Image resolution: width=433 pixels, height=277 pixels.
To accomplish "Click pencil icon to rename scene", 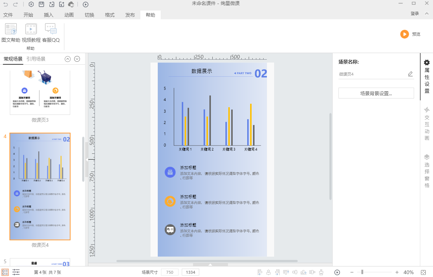I will (410, 74).
